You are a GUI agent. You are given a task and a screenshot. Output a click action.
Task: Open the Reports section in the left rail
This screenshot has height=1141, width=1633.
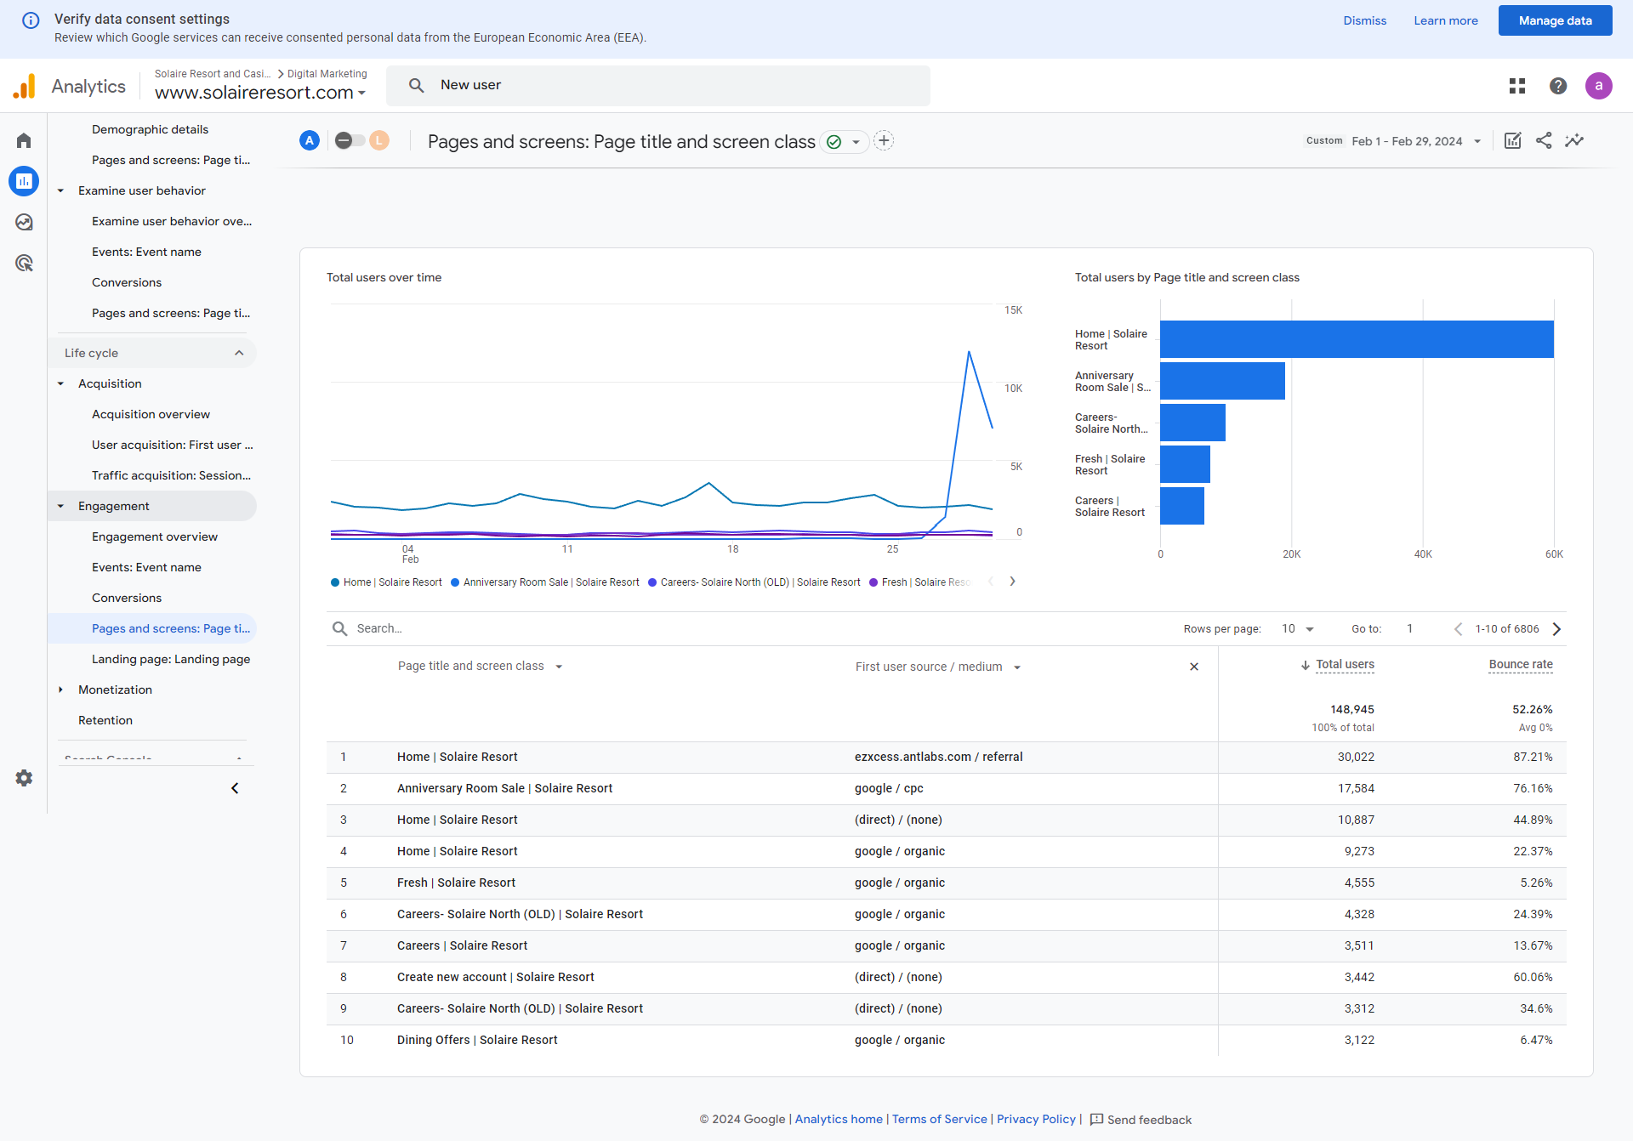click(24, 181)
